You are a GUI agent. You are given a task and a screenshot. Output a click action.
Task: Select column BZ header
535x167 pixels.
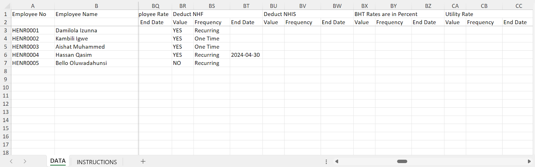pyautogui.click(x=428, y=6)
